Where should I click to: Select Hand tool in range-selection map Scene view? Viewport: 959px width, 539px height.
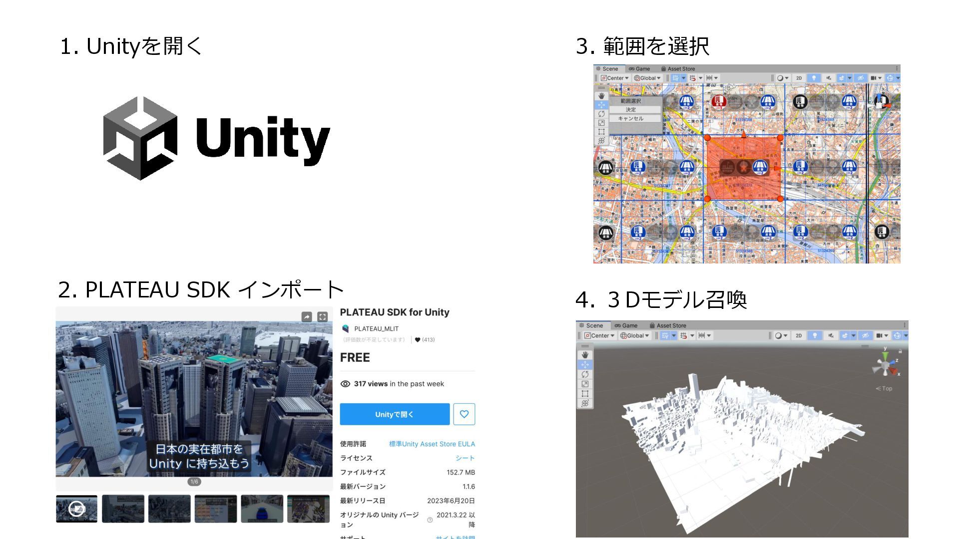pos(601,95)
